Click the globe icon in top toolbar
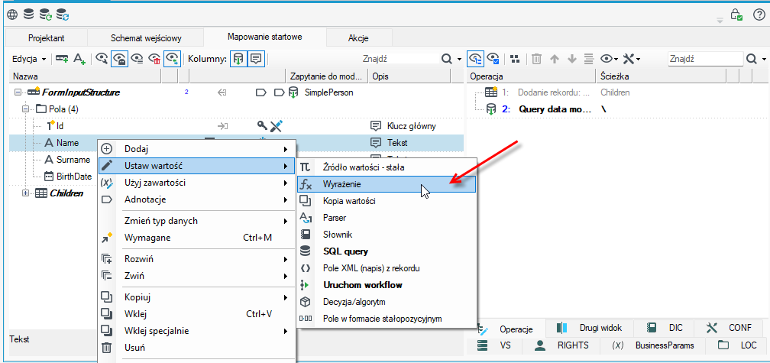This screenshot has width=770, height=363. pyautogui.click(x=11, y=15)
